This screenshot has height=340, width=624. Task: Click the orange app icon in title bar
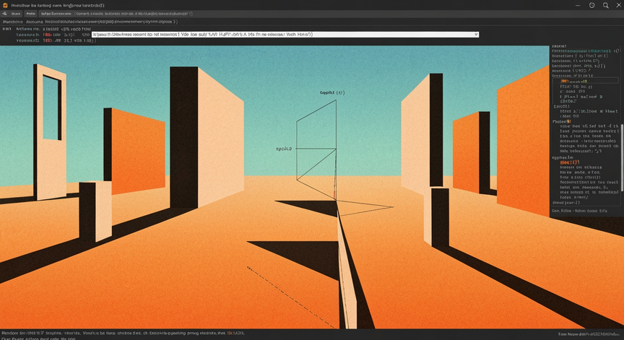pos(5,5)
